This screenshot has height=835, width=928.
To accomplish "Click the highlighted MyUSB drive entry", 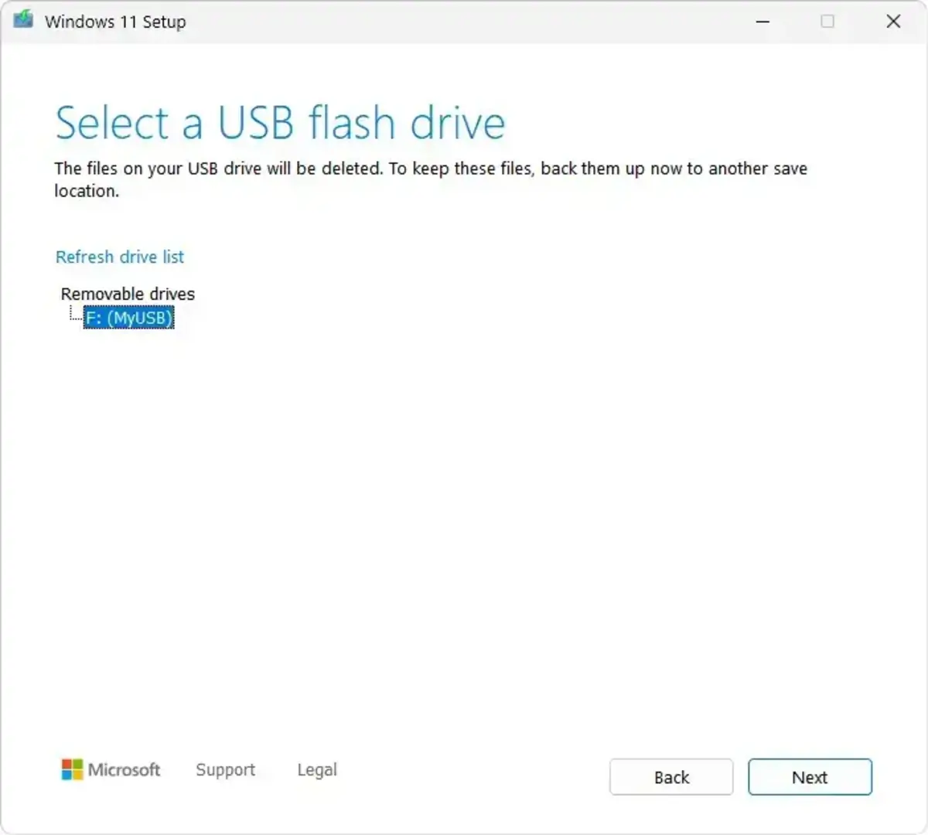I will [128, 317].
